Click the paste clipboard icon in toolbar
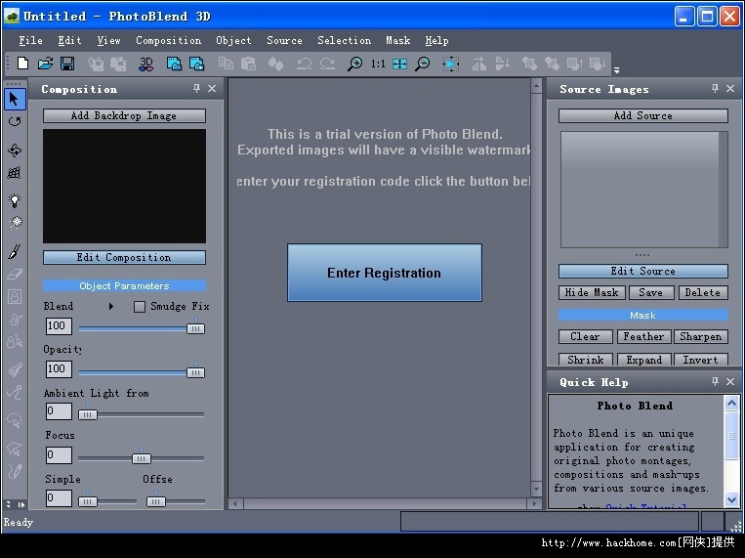 (x=248, y=64)
